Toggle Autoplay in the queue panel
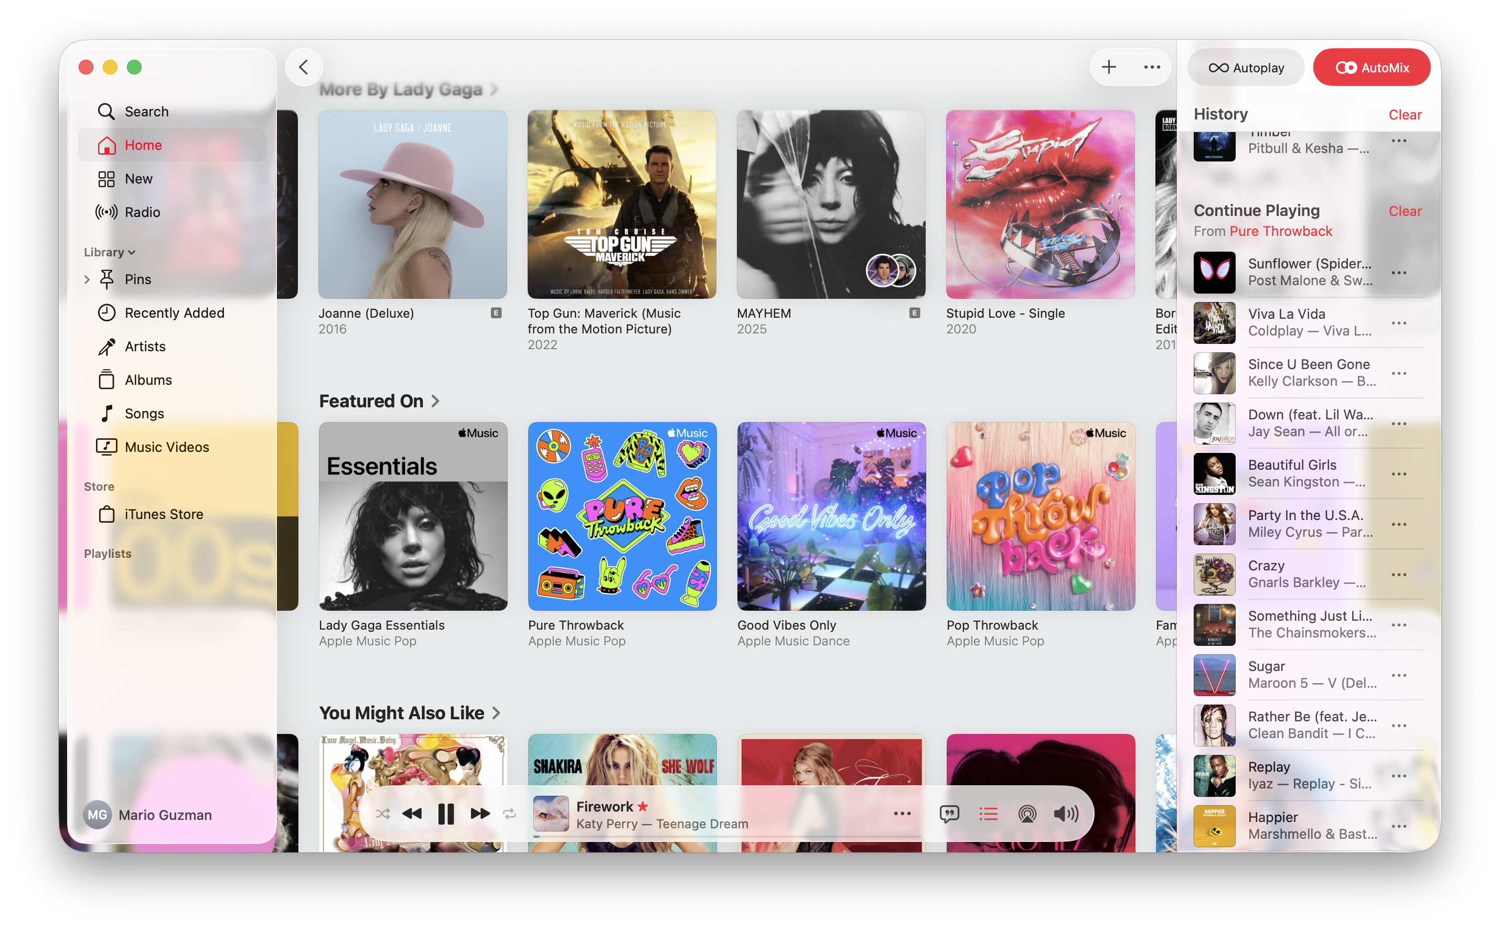1500x930 pixels. coord(1246,68)
